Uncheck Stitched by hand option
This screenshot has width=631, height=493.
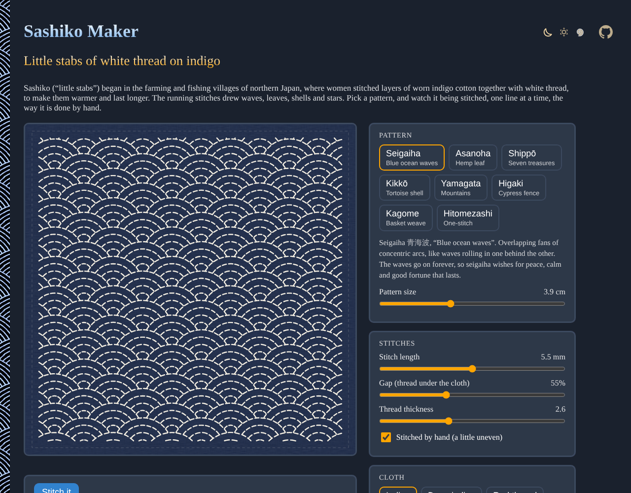click(386, 437)
